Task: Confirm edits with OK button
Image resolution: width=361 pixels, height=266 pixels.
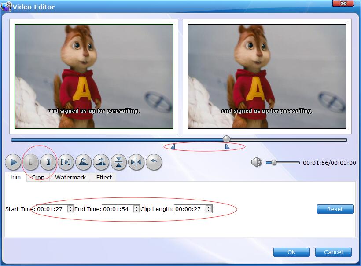Action: [291, 252]
